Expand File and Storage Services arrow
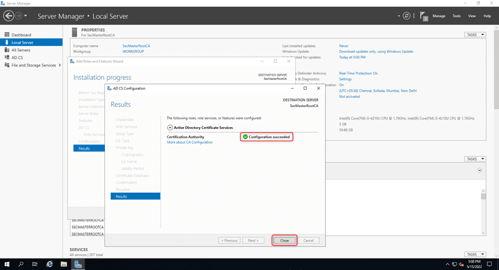 pos(60,65)
